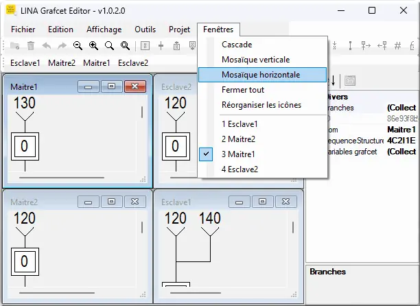Open the Projet menu
420x306 pixels.
coord(179,30)
